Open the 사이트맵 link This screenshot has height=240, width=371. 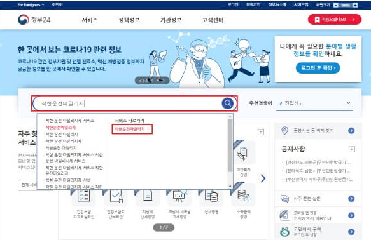click(301, 4)
